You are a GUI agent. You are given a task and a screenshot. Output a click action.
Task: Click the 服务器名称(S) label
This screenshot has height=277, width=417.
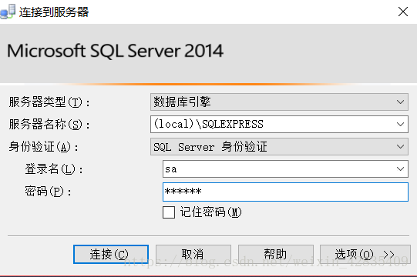tap(49, 125)
